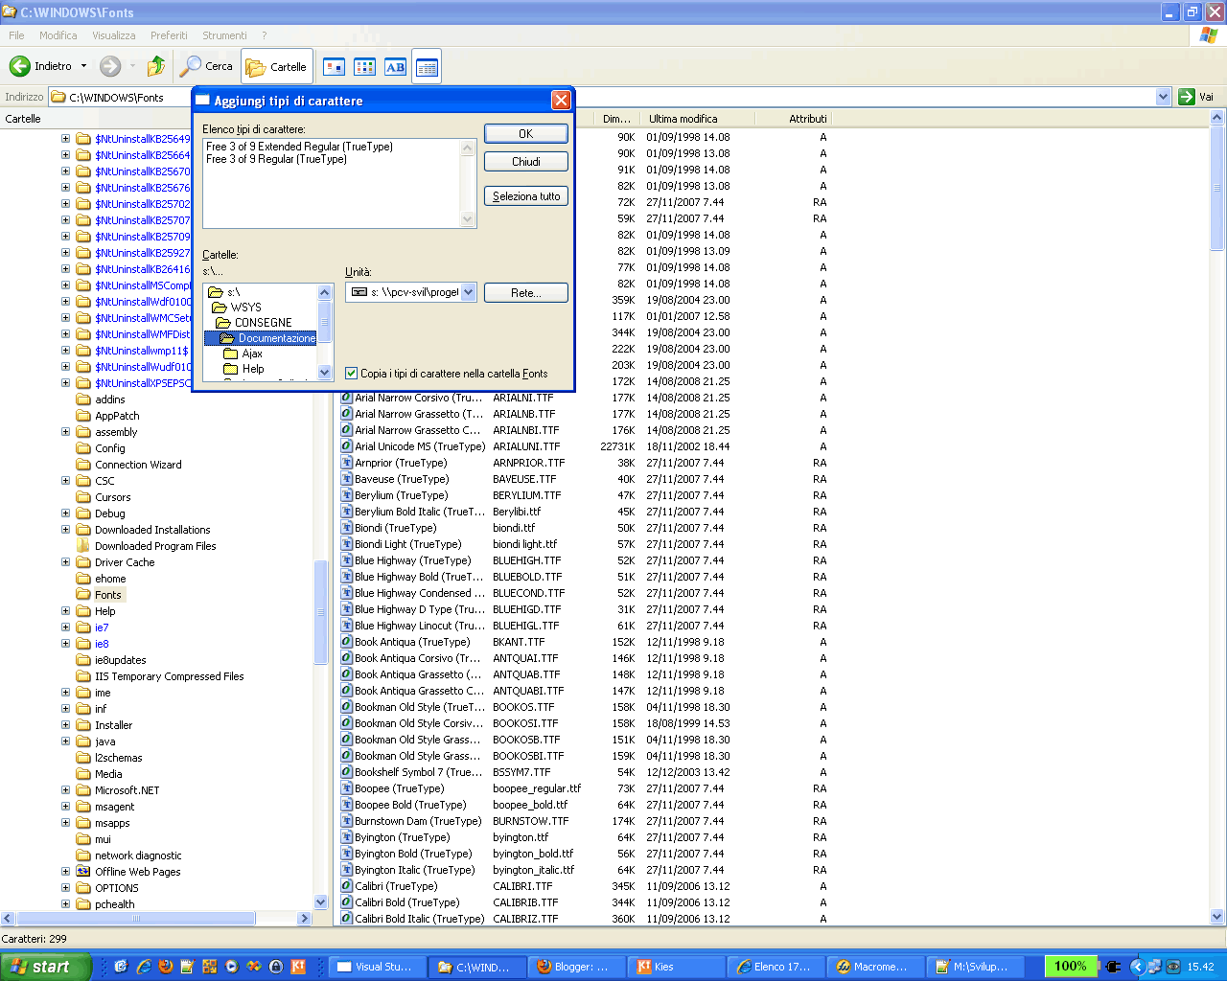Expand the ie7 folder node
This screenshot has width=1227, height=981.
65,627
